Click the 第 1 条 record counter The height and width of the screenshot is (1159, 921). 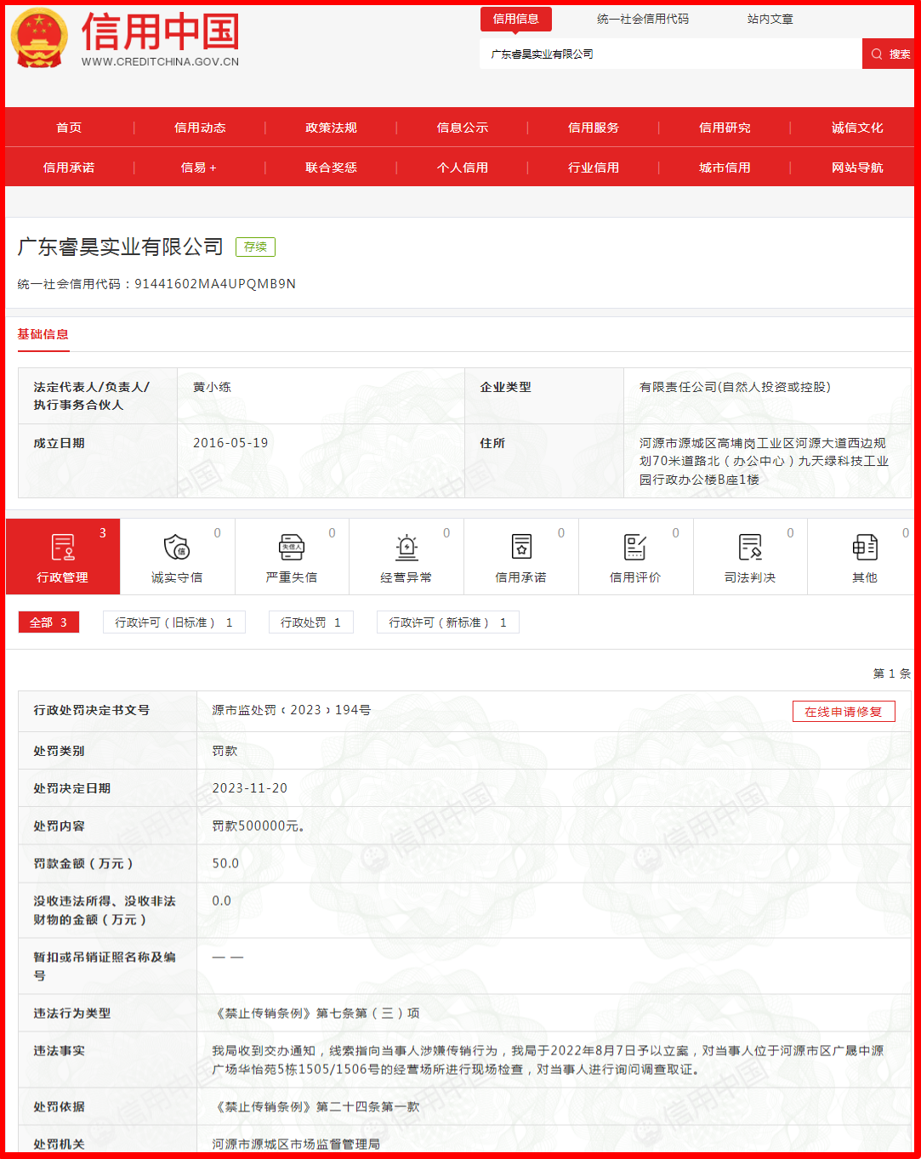[x=891, y=673]
